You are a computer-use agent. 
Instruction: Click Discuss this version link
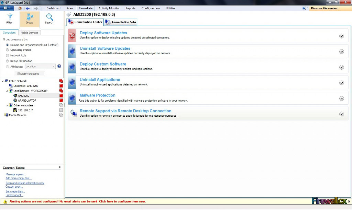coord(325,8)
